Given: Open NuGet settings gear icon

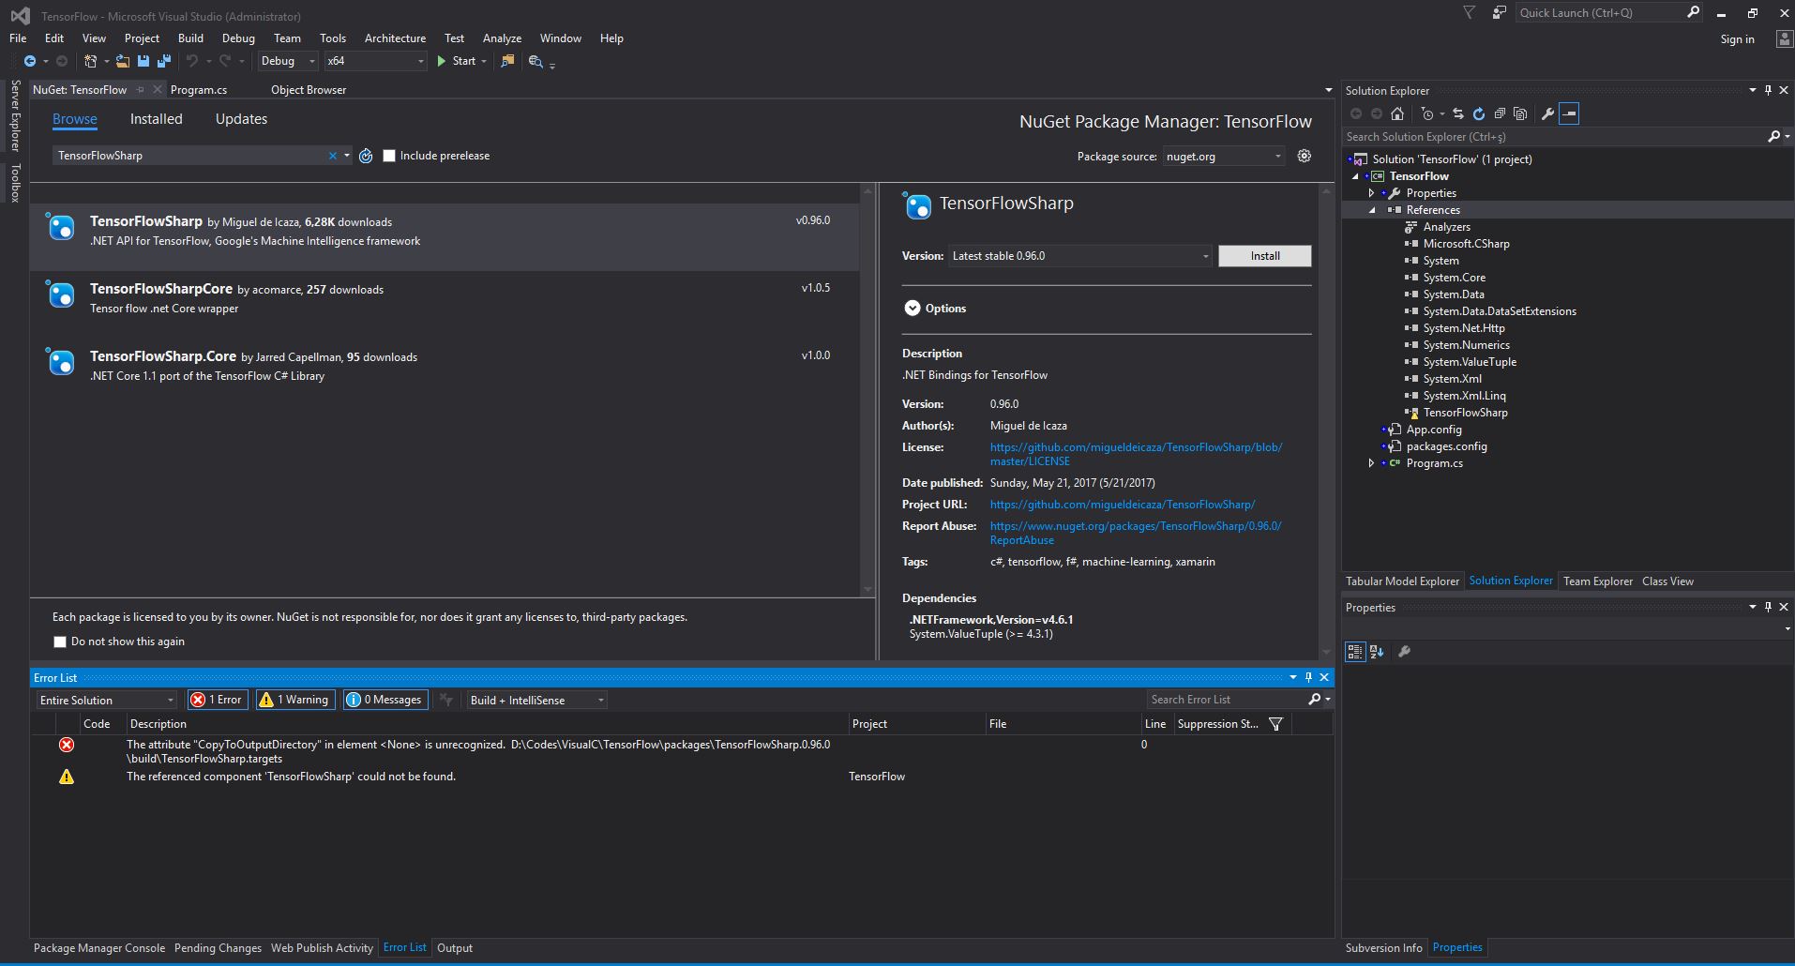Looking at the screenshot, I should point(1305,156).
